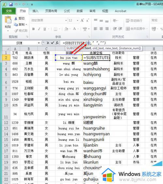The image size is (163, 184).
Task: Switch to the 公式 Formulas tab
Action: point(67,11)
